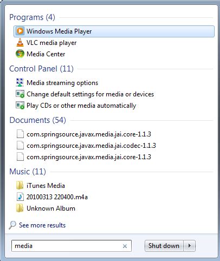
Task: Expand the Programs (4) category header
Action: point(32,17)
